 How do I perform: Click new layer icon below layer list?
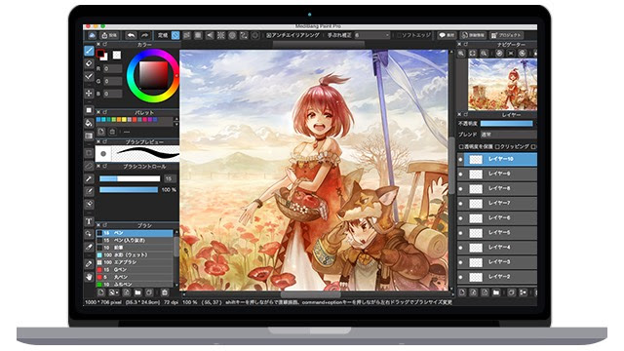point(462,292)
